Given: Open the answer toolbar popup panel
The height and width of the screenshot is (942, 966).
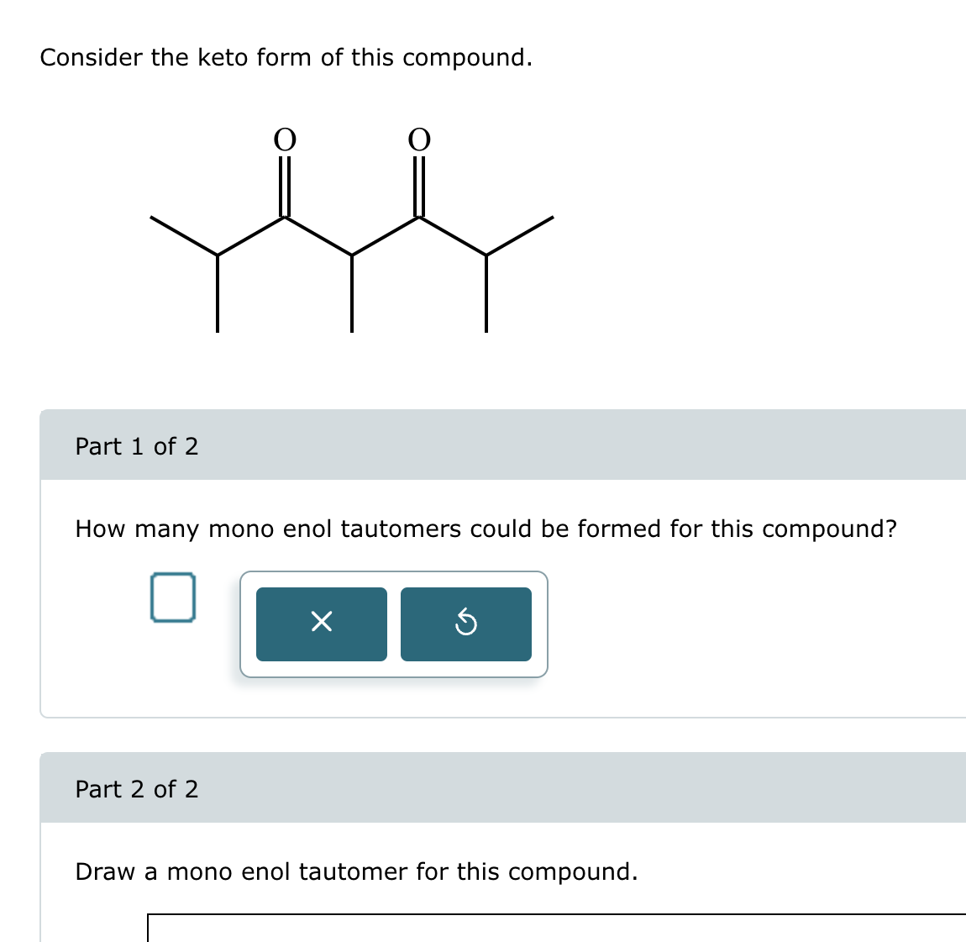Looking at the screenshot, I should click(394, 624).
